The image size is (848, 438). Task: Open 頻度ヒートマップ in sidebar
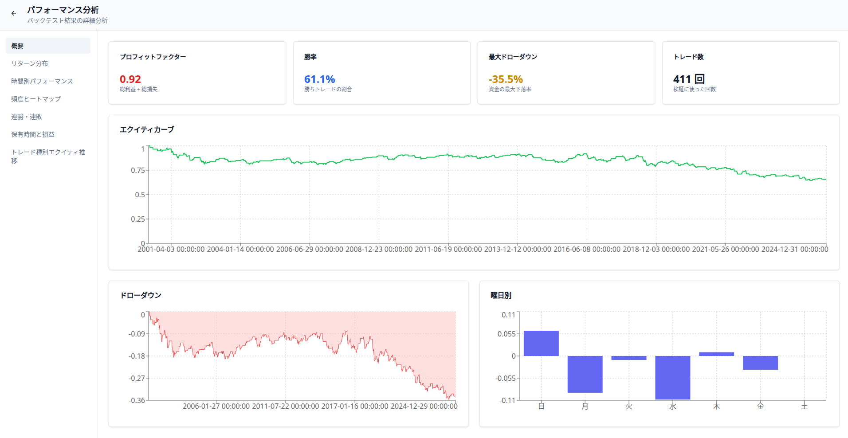[36, 99]
